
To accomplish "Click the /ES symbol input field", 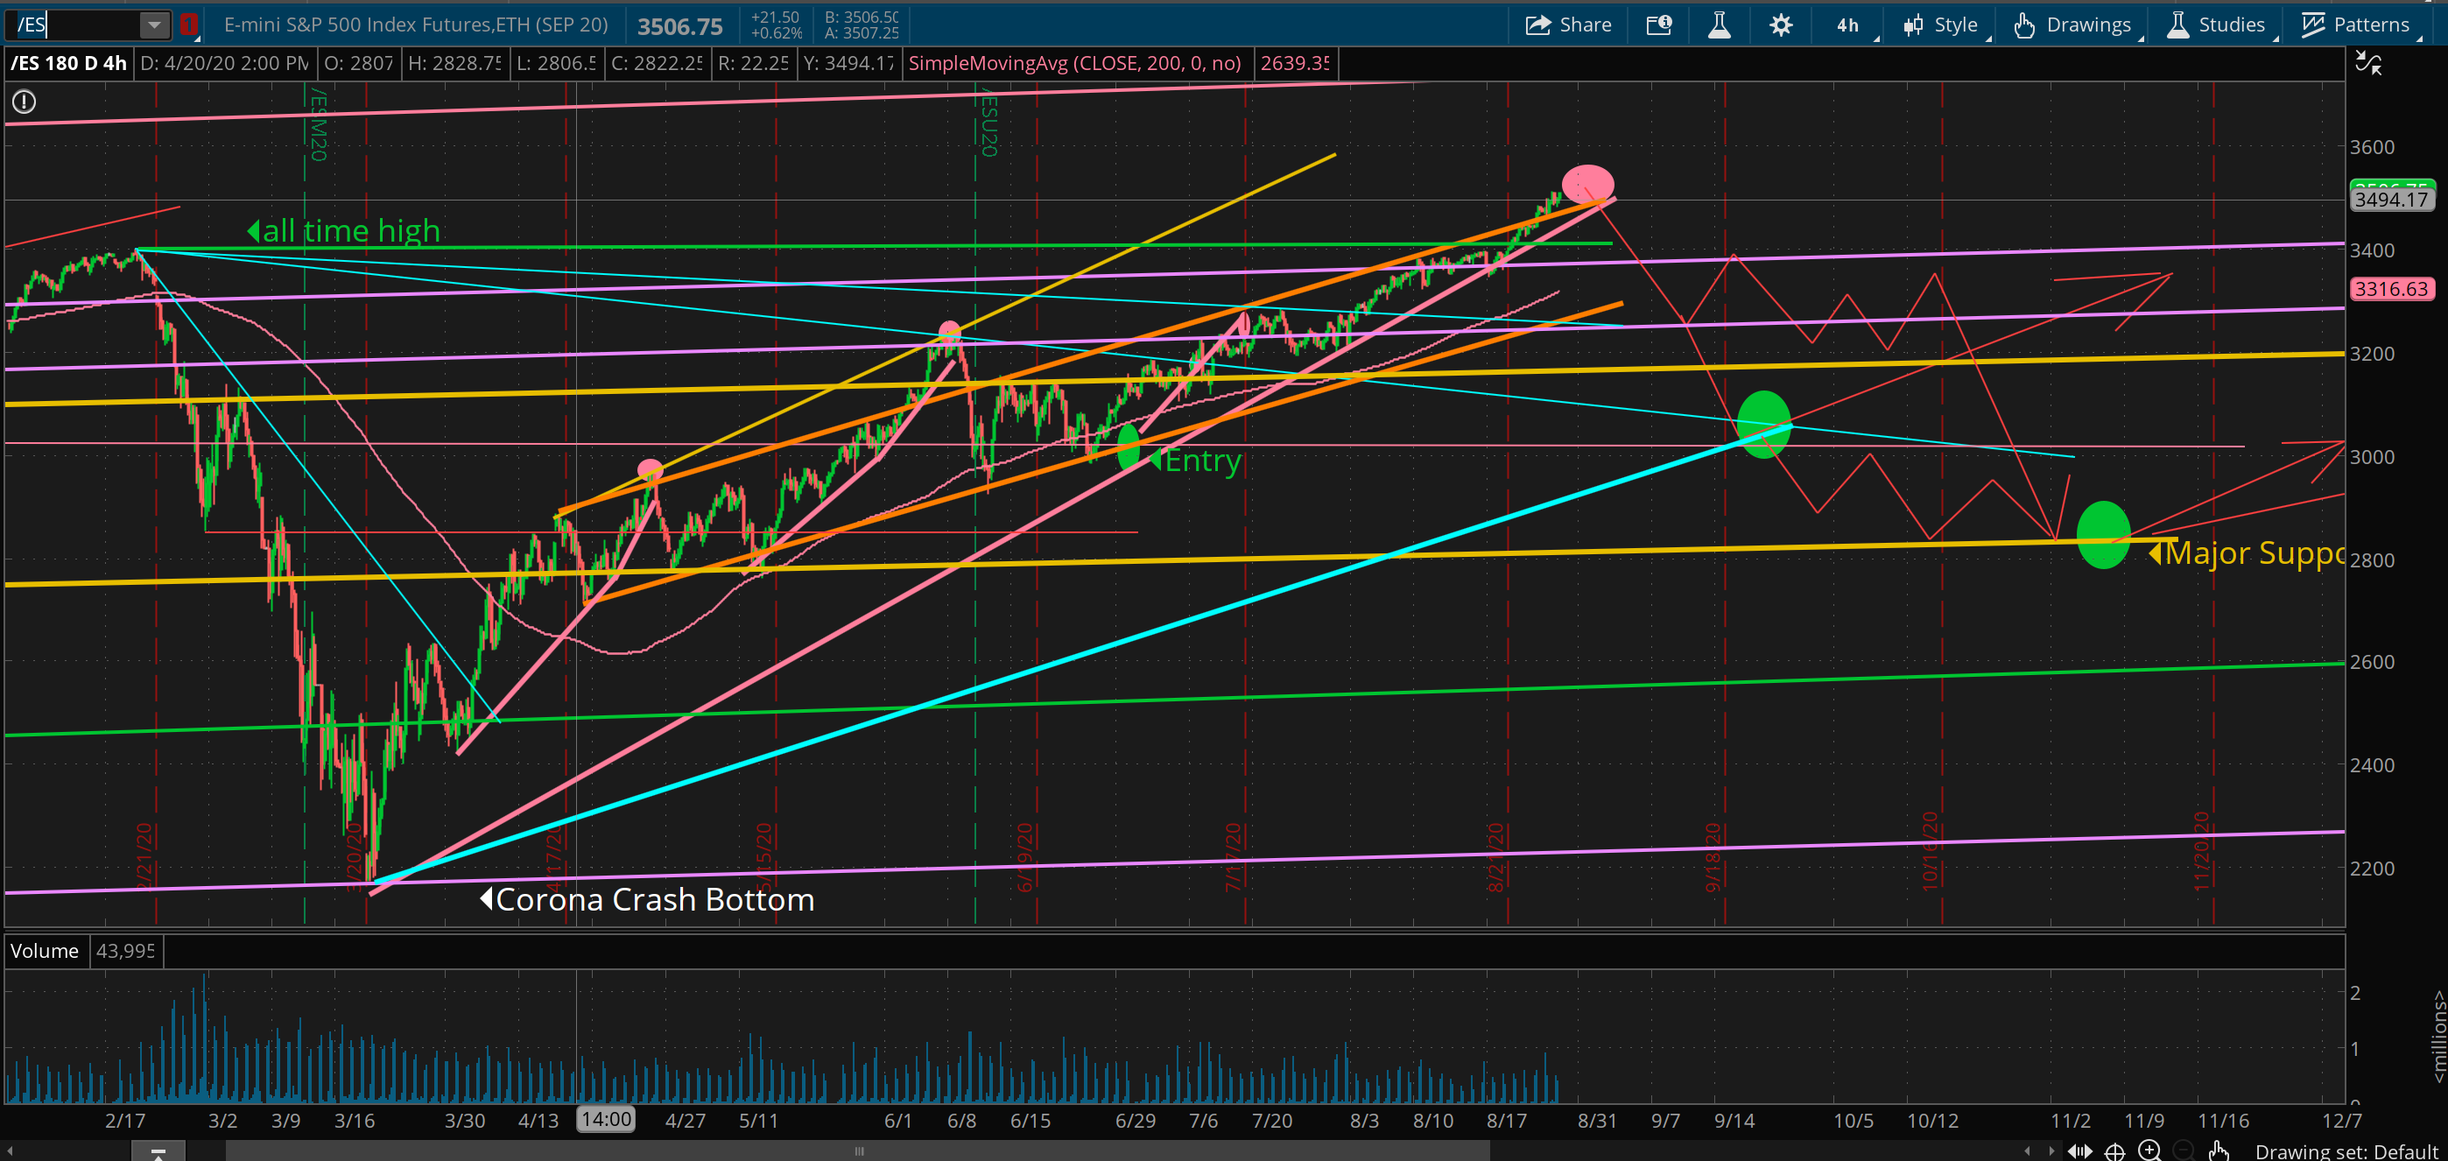I will click(76, 25).
